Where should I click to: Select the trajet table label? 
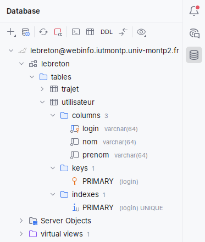[x=70, y=89]
